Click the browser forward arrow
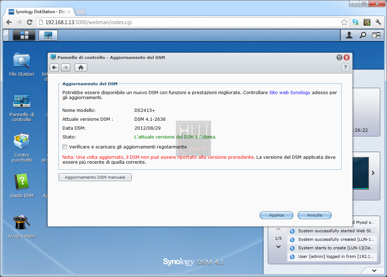Image resolution: width=387 pixels, height=277 pixels. (x=19, y=22)
